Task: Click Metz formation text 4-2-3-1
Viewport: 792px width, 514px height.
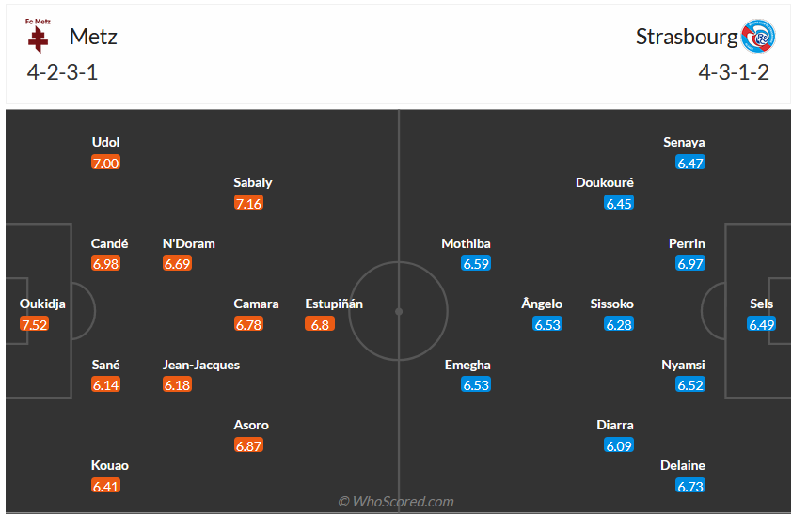Action: tap(63, 72)
